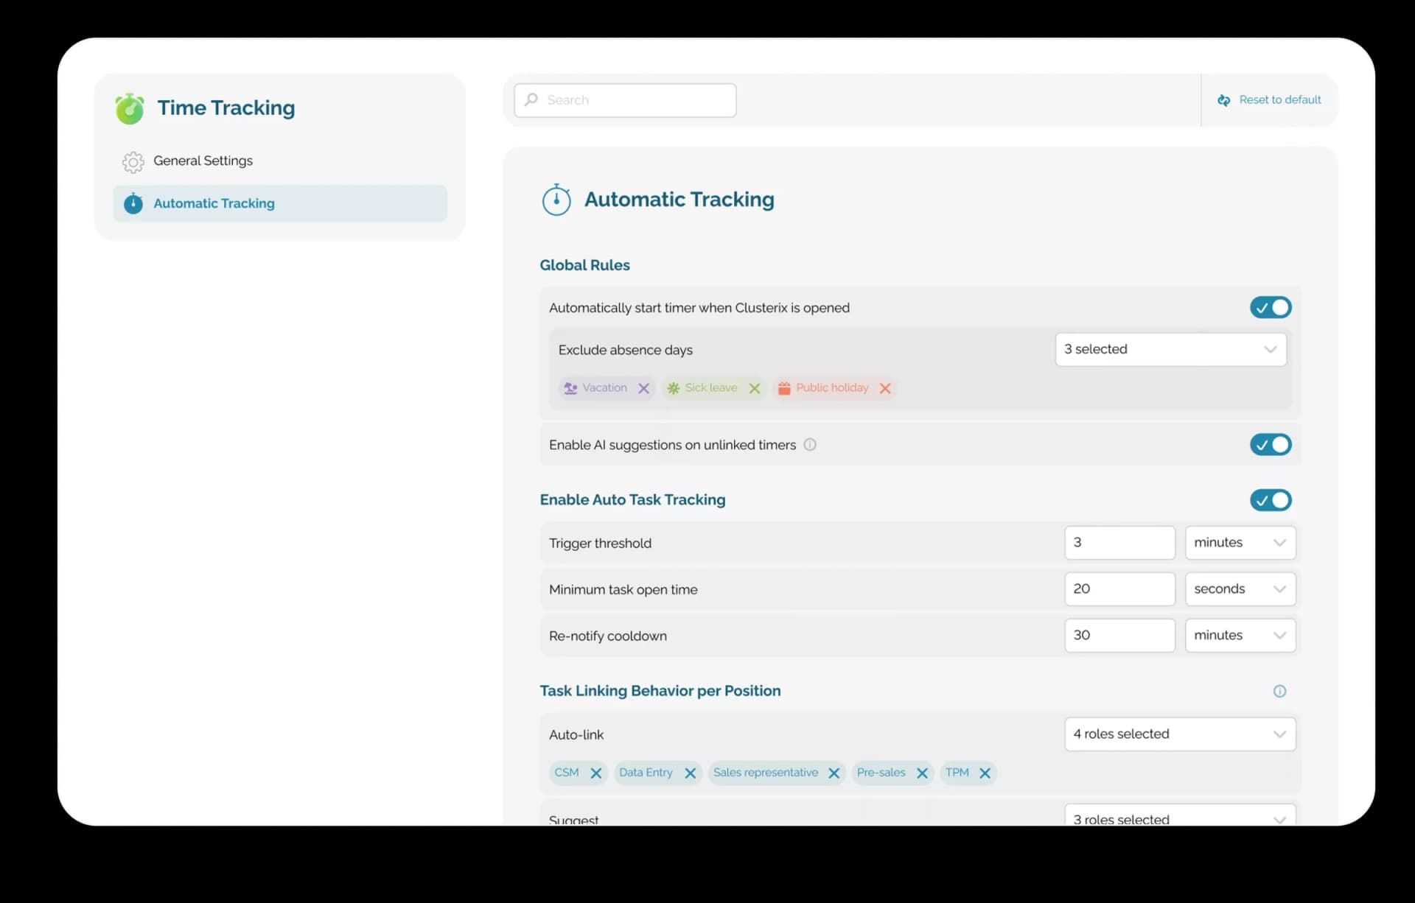
Task: Remove the CSM role tag
Action: 596,773
